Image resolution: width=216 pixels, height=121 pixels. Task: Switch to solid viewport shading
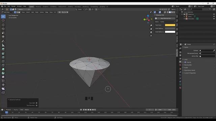[x=170, y=12]
